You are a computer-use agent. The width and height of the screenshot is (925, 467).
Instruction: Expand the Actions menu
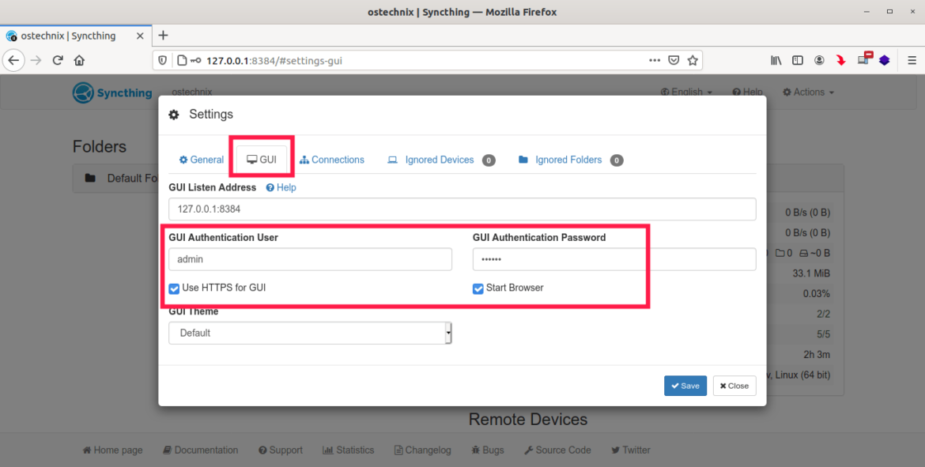(807, 92)
